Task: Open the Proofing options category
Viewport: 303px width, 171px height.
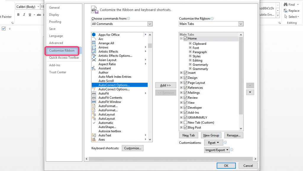Action: [x=55, y=22]
